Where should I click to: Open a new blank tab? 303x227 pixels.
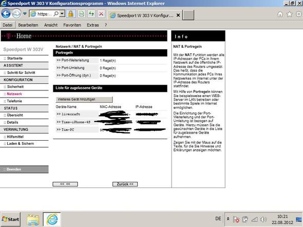188,15
